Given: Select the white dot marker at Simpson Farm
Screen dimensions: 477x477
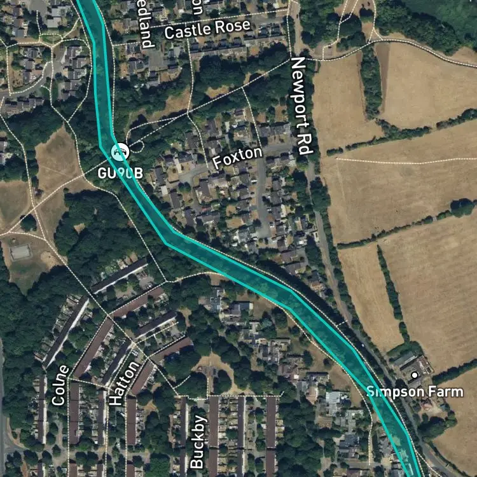Looking at the screenshot, I should (x=414, y=375).
